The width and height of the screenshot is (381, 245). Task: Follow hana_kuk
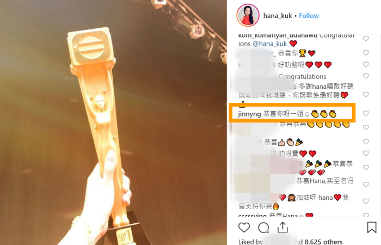coord(309,16)
